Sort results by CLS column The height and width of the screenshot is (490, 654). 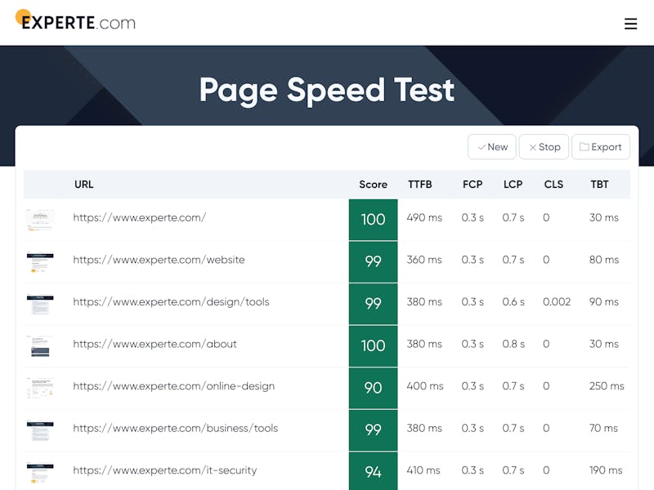click(x=553, y=185)
